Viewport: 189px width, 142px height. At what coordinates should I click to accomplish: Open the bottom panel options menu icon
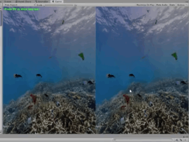click(187, 137)
